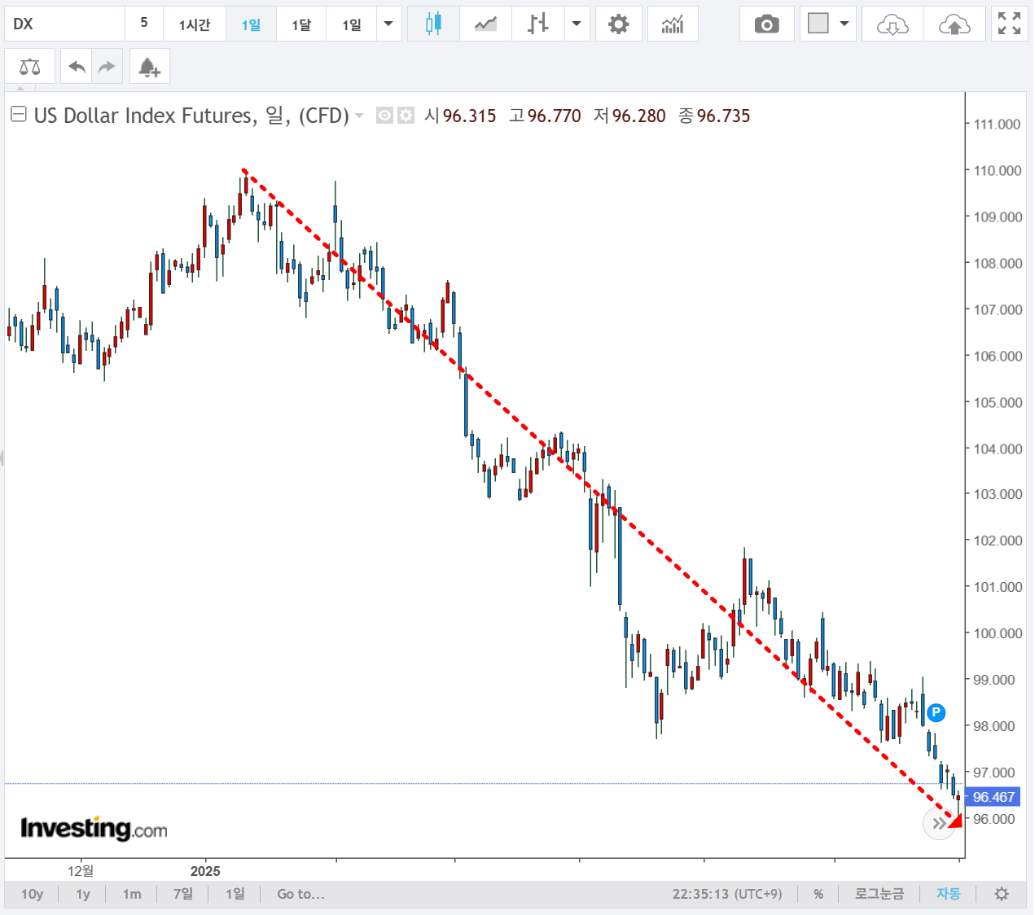Toggle the log scale (로그눈금) option
1035x915 pixels.
click(879, 894)
